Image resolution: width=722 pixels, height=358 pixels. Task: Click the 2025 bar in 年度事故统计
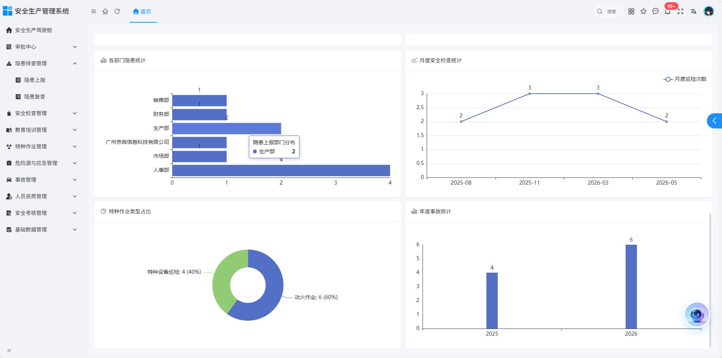point(492,301)
